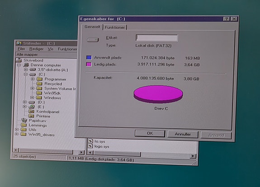Select the Denne computer icon
260x187 pixels.
[x=26, y=65]
